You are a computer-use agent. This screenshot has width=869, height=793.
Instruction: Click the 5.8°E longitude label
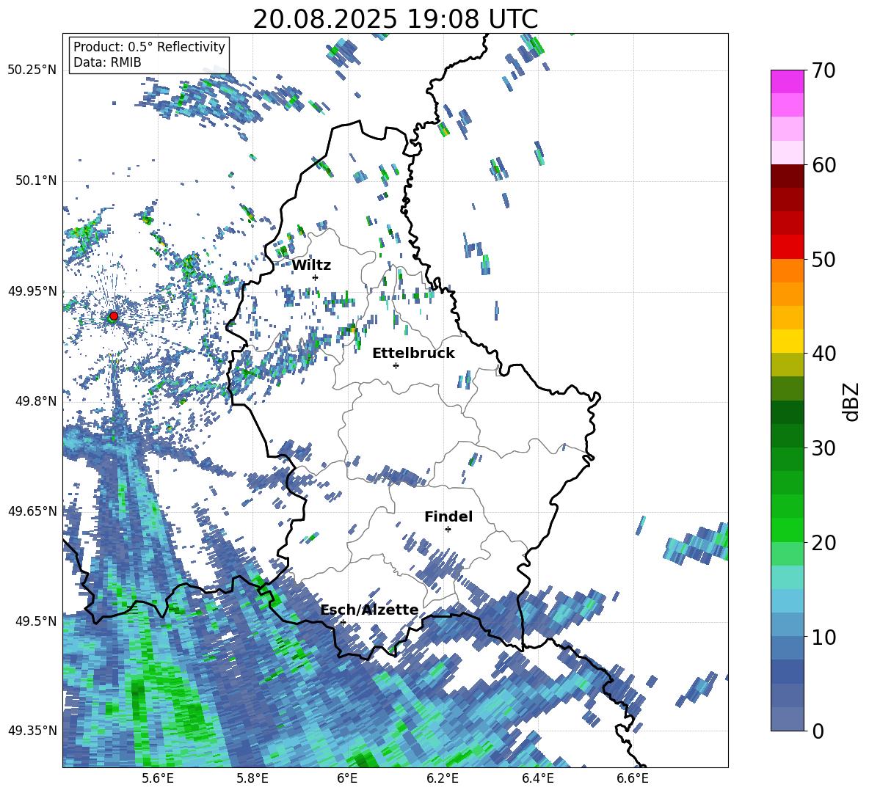[252, 778]
